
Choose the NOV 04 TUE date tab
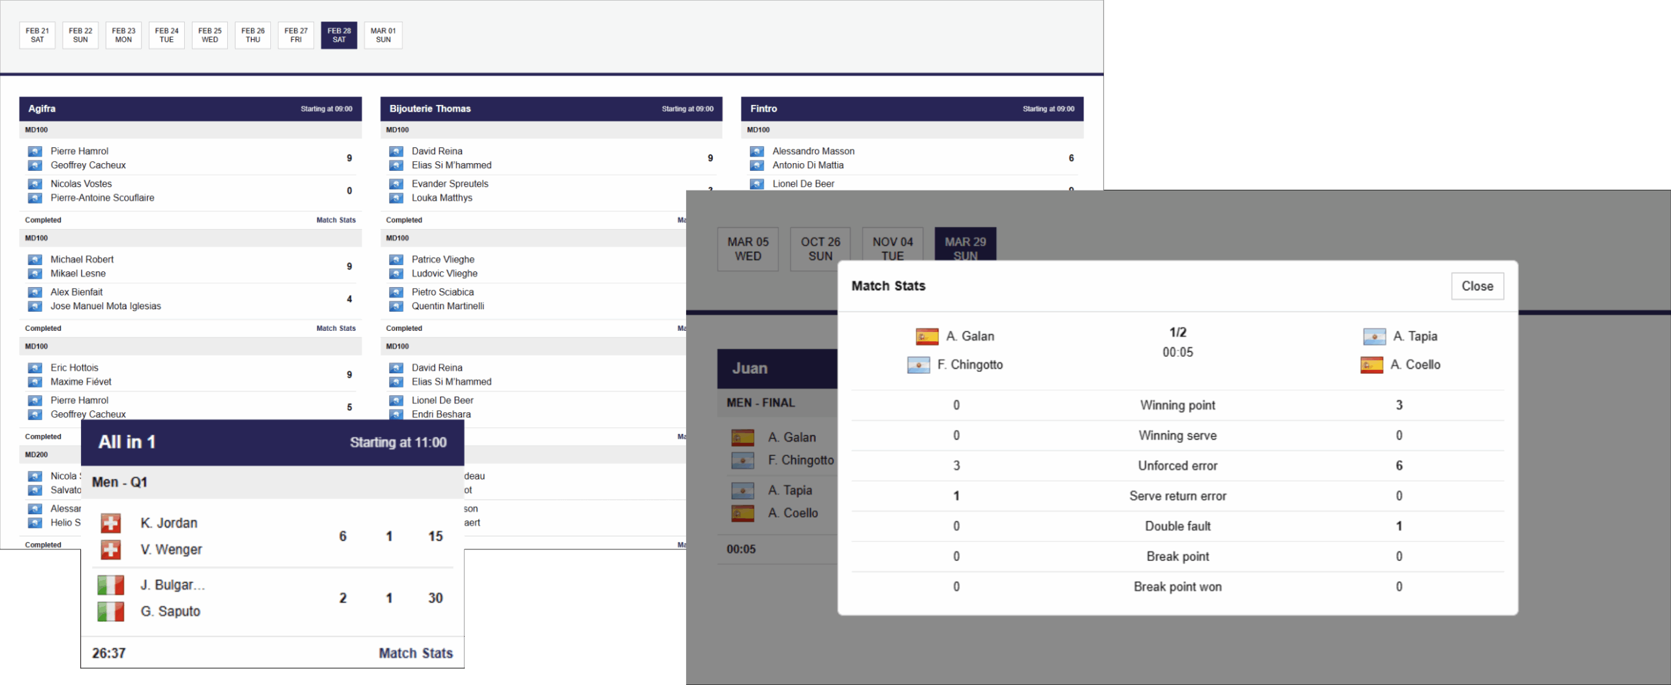[892, 249]
